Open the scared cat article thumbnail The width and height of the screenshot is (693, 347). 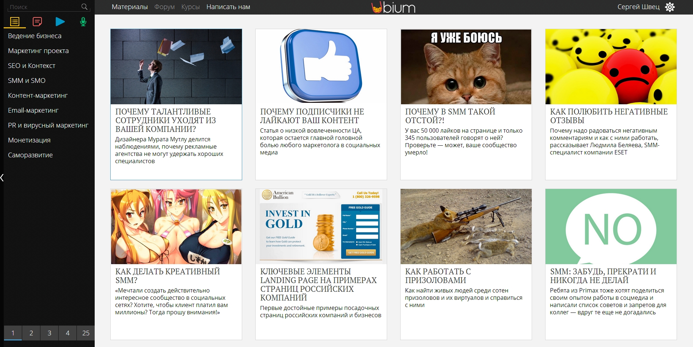[466, 67]
